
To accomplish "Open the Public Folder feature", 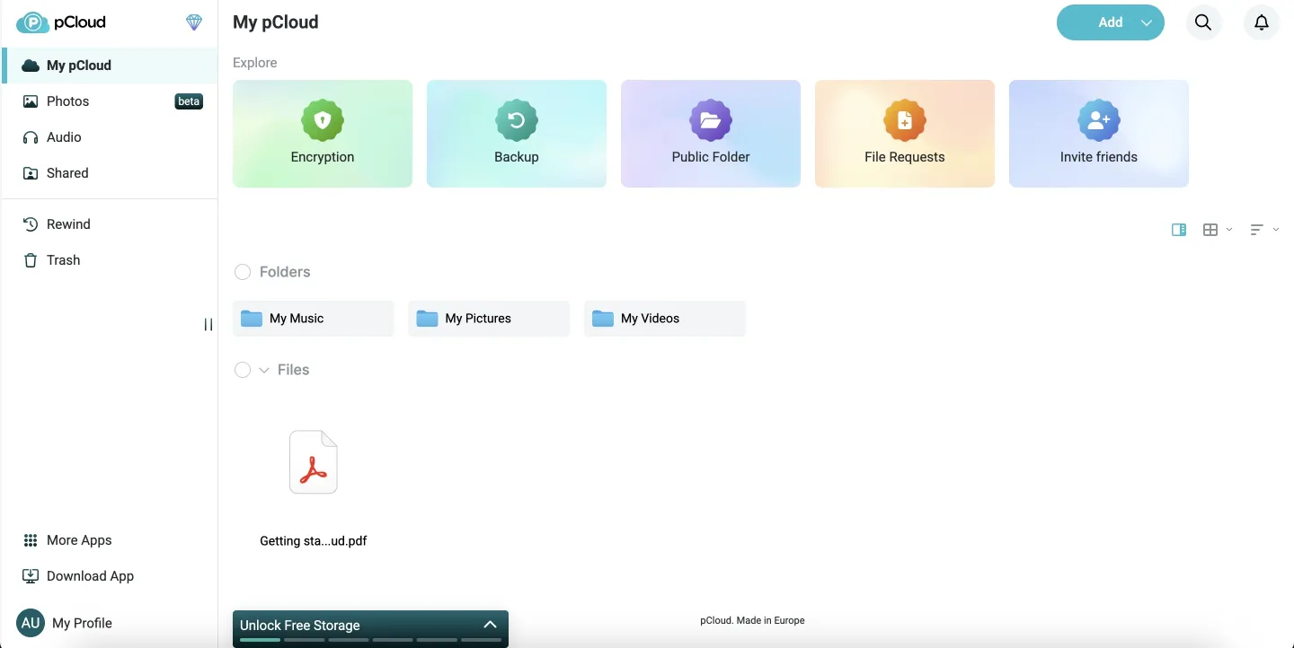I will tap(710, 134).
